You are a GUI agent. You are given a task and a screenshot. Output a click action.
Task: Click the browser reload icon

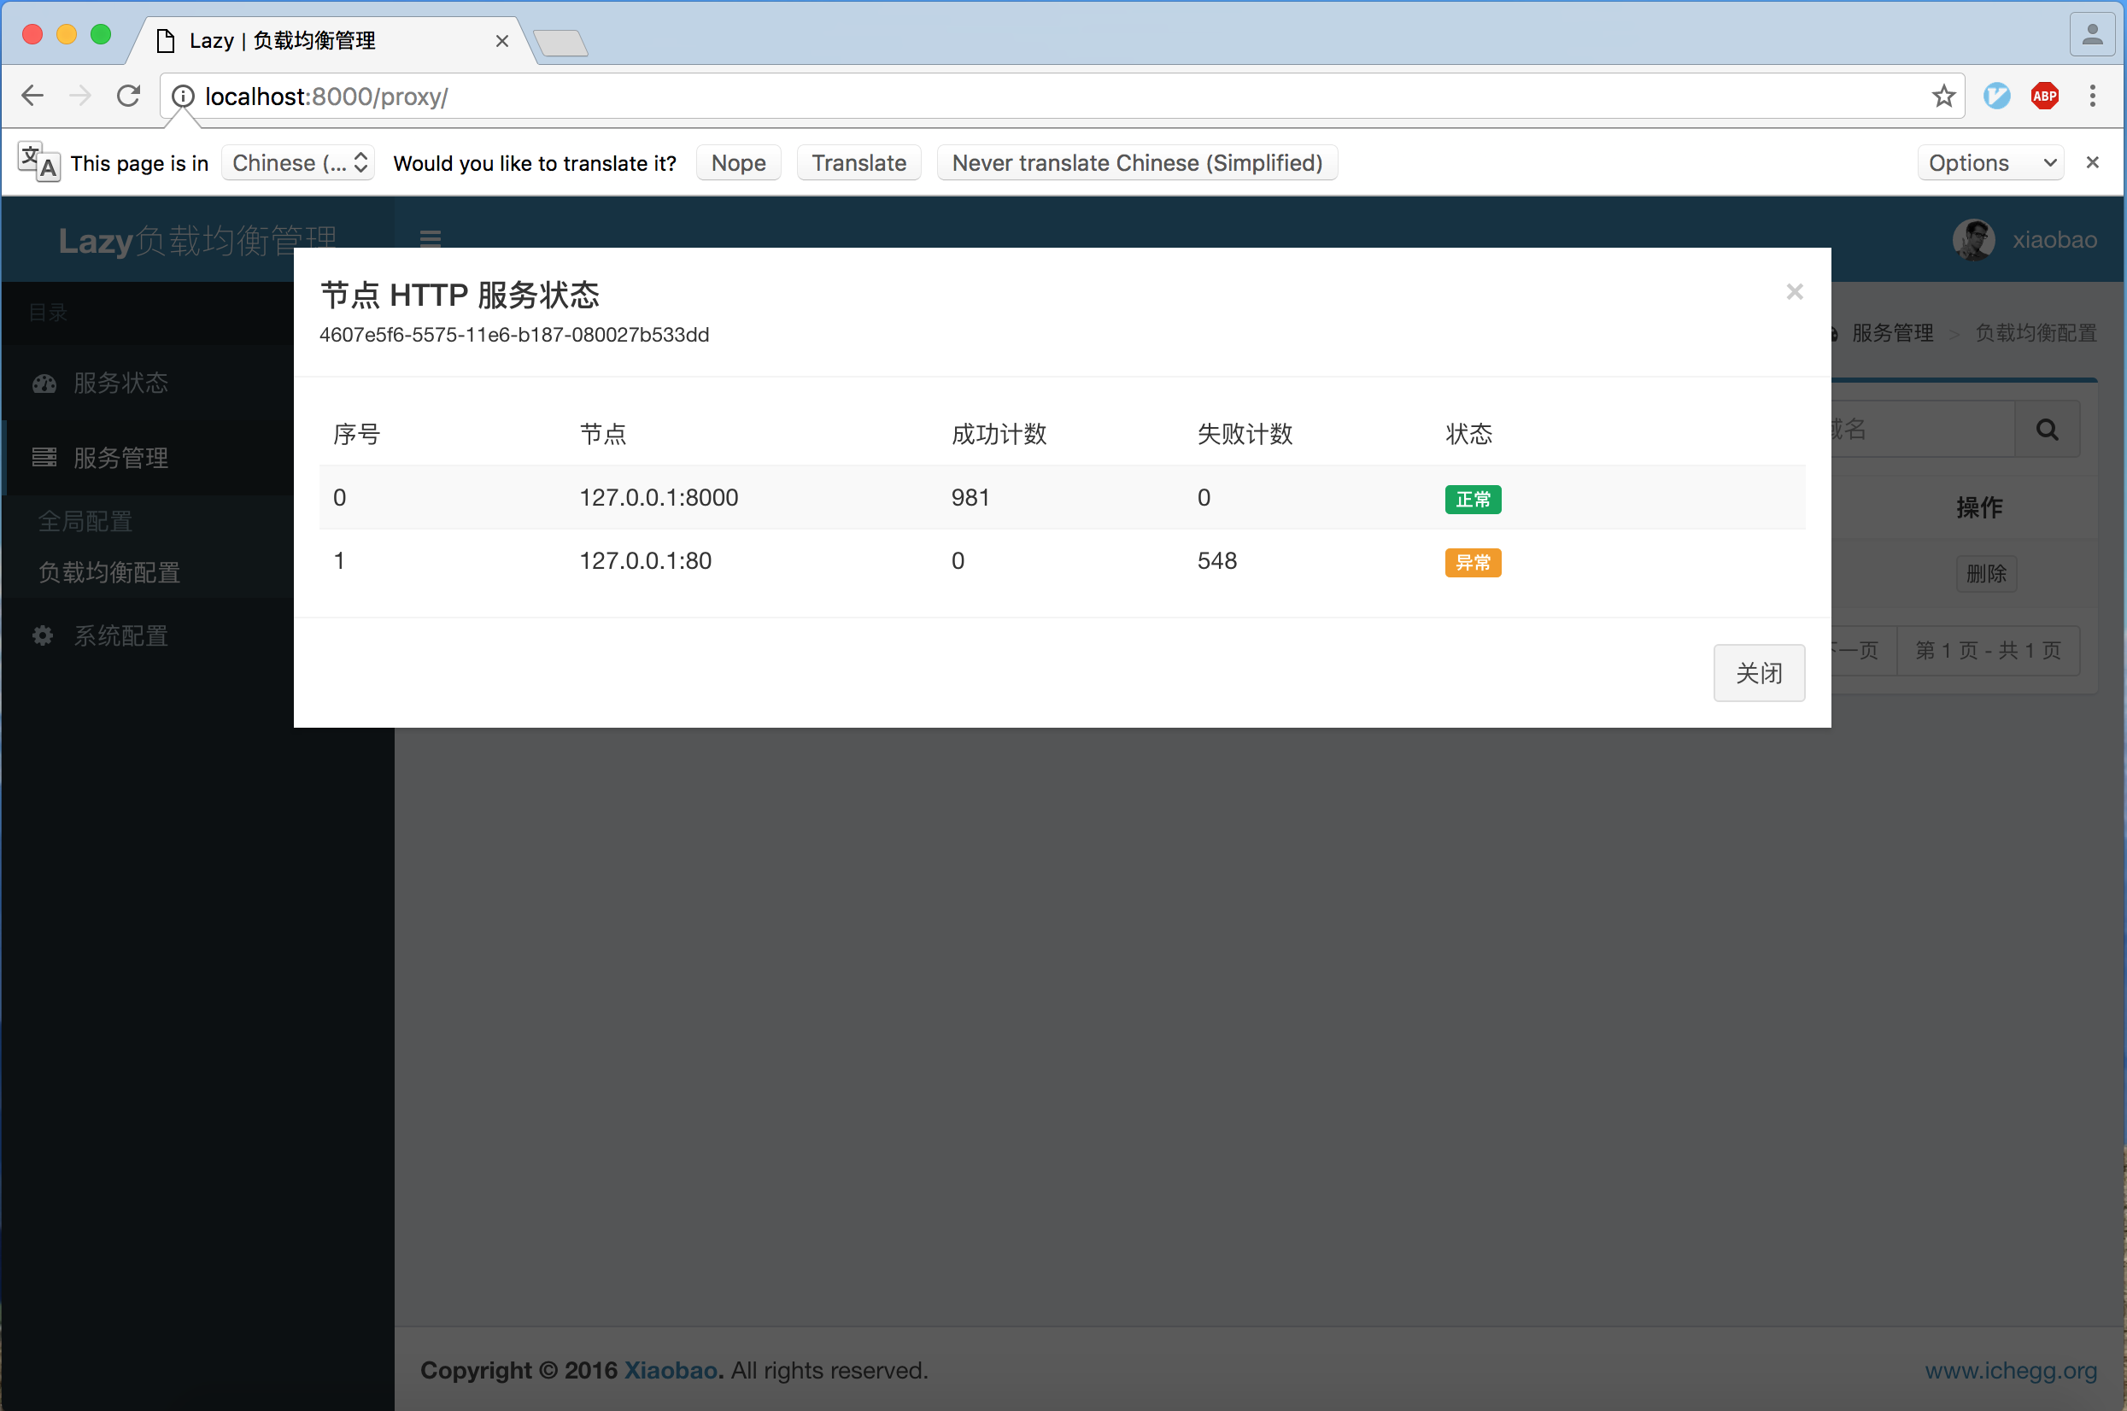point(129,96)
